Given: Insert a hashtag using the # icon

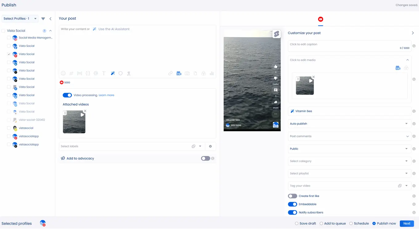Looking at the screenshot, I should 71,73.
